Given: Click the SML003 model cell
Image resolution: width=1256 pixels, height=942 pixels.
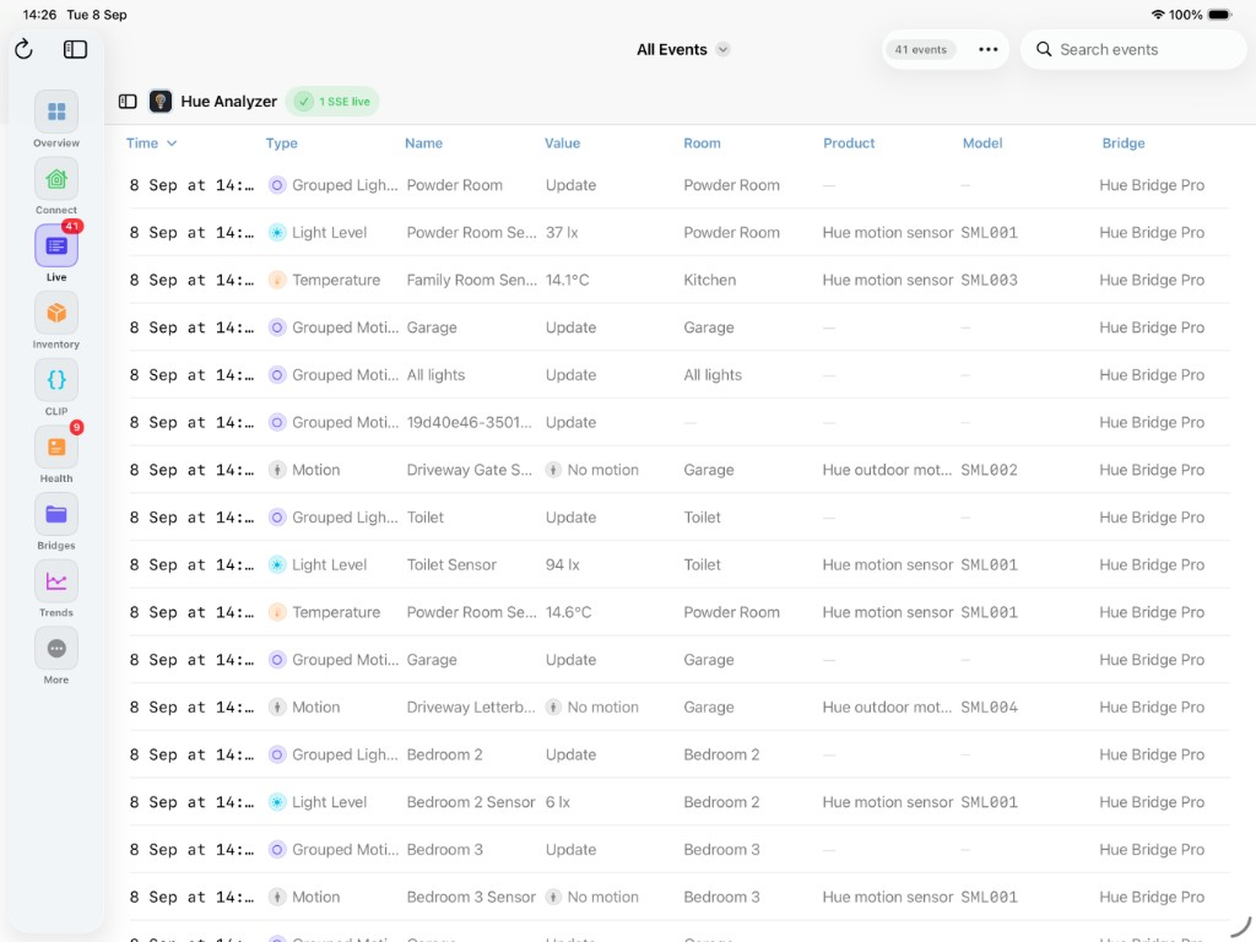Looking at the screenshot, I should click(989, 280).
